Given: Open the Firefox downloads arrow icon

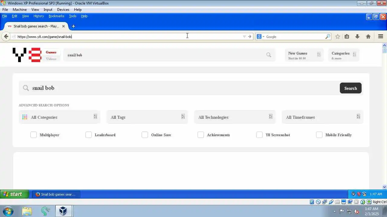Looking at the screenshot, I should pos(357,36).
